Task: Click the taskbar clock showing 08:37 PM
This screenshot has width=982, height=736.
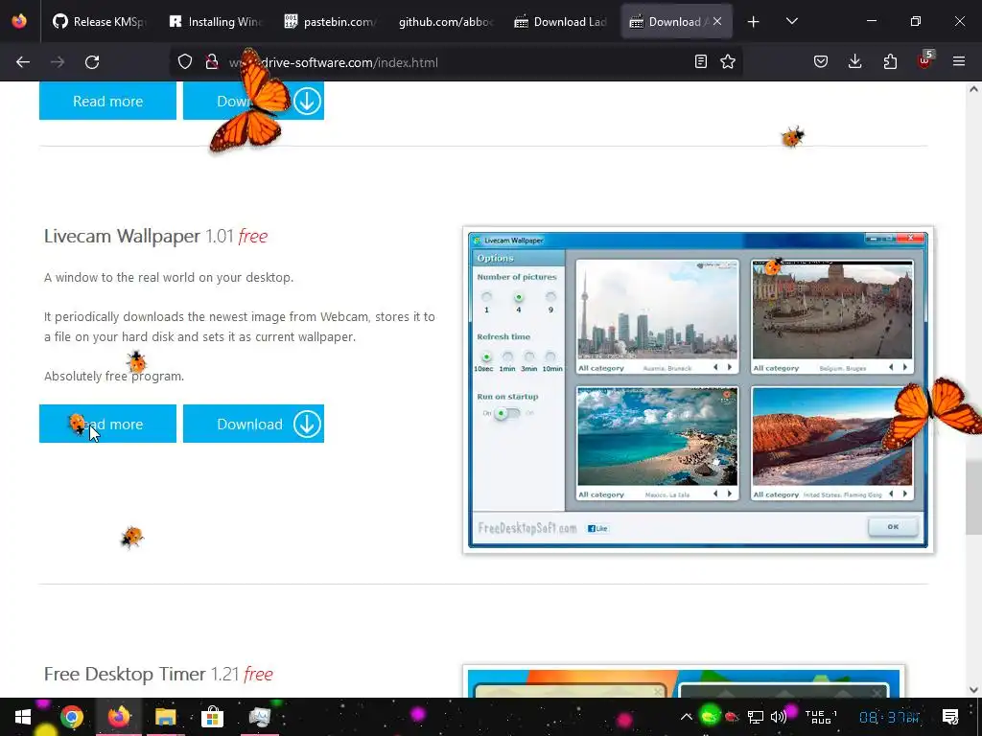Action: coord(888,717)
